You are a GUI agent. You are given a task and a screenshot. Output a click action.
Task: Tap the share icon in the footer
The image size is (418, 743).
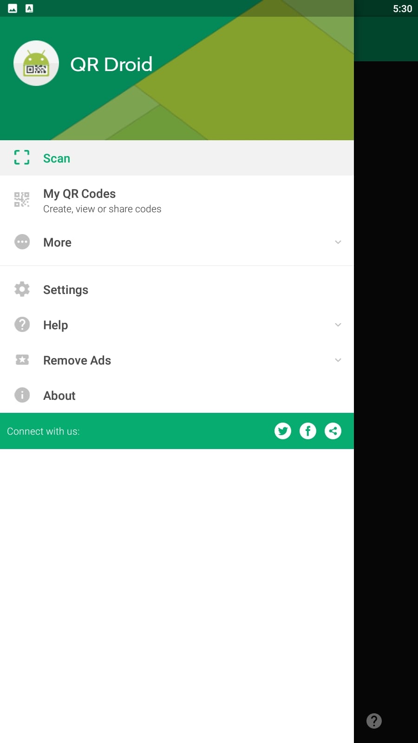click(333, 431)
